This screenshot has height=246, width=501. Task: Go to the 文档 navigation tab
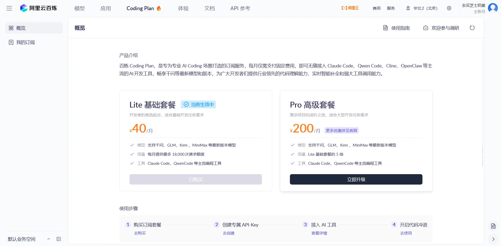(x=210, y=8)
